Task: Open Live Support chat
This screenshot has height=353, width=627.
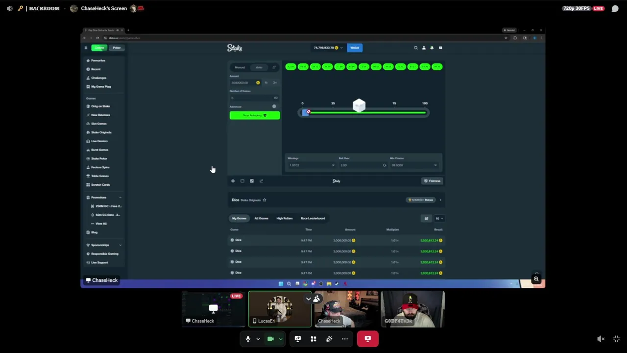Action: pyautogui.click(x=99, y=263)
